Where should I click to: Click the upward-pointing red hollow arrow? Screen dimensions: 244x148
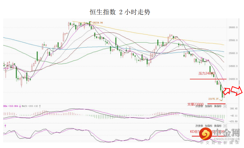pos(226,91)
